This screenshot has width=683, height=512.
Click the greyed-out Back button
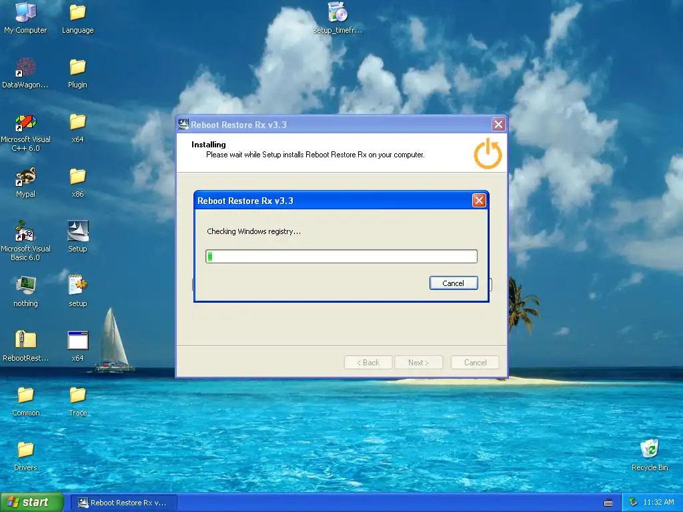(368, 362)
